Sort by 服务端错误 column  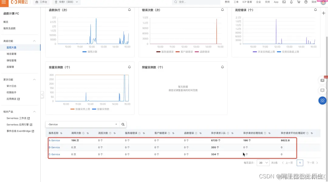pos(144,133)
